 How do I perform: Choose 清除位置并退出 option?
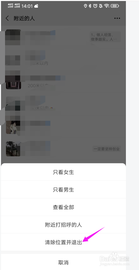(63, 242)
